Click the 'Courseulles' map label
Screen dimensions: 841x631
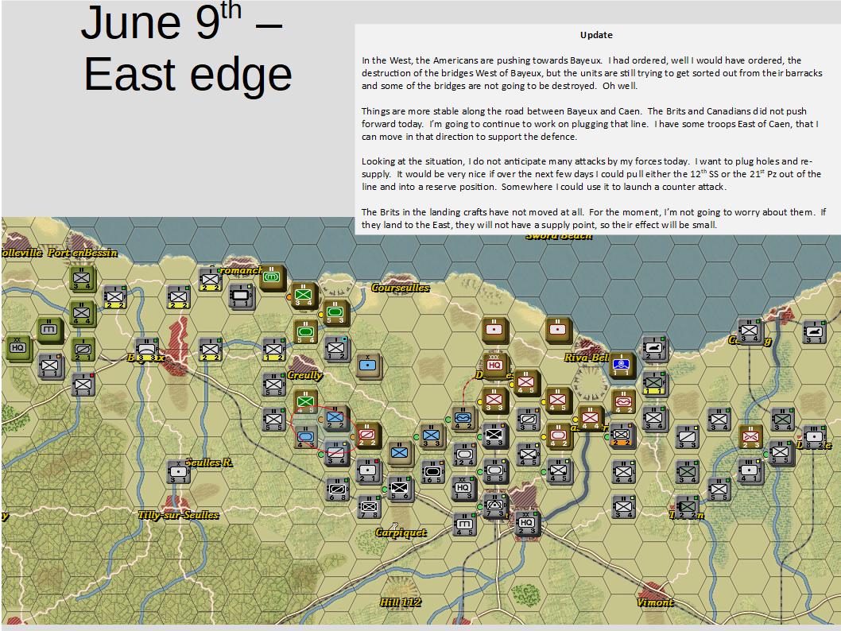pos(400,288)
